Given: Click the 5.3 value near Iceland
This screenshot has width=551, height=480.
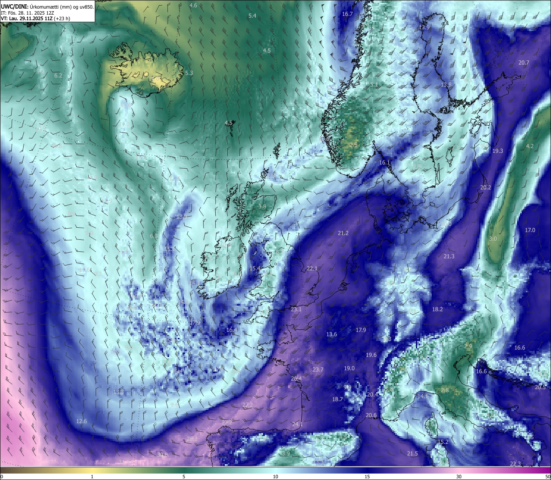Looking at the screenshot, I should coord(189,73).
